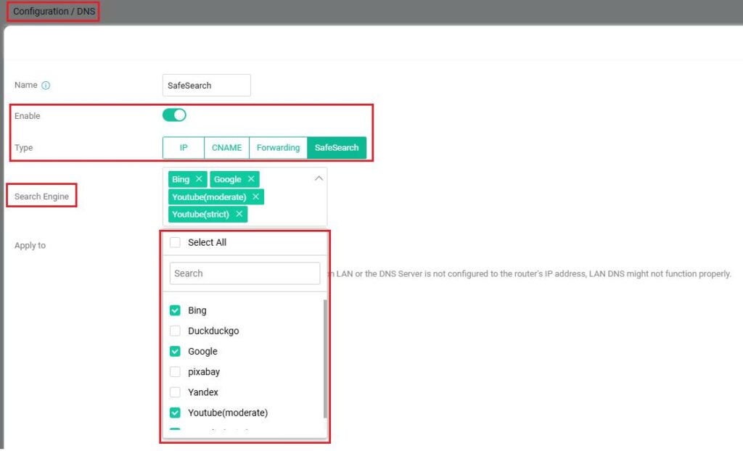The width and height of the screenshot is (743, 451).
Task: Switch Type to CNAME
Action: click(x=226, y=147)
